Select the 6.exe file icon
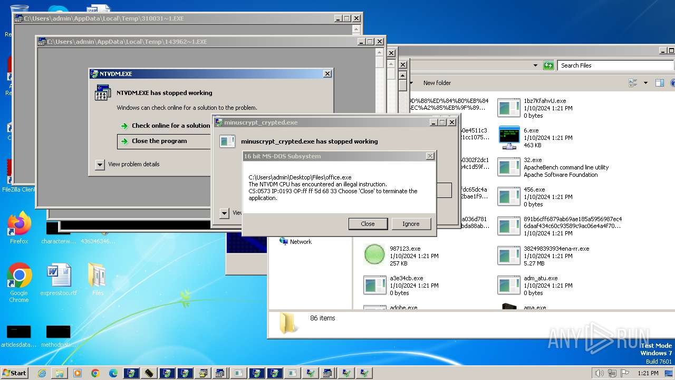Viewport: 675px width, 380px height. pyautogui.click(x=509, y=137)
